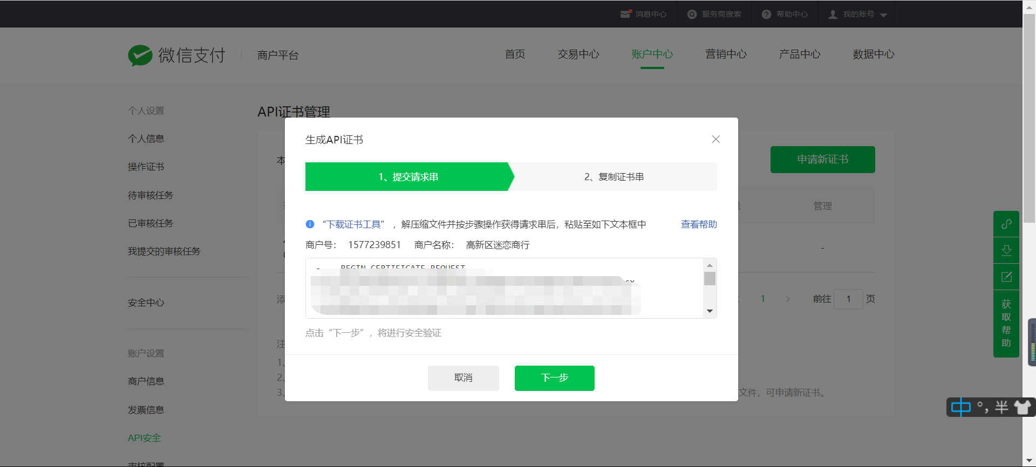Image resolution: width=1036 pixels, height=467 pixels.
Task: Open 数据中心 navigation item
Action: click(x=874, y=54)
